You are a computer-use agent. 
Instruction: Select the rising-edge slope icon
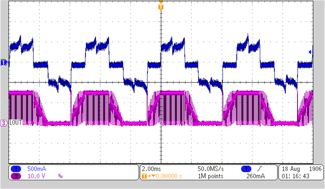click(x=260, y=169)
